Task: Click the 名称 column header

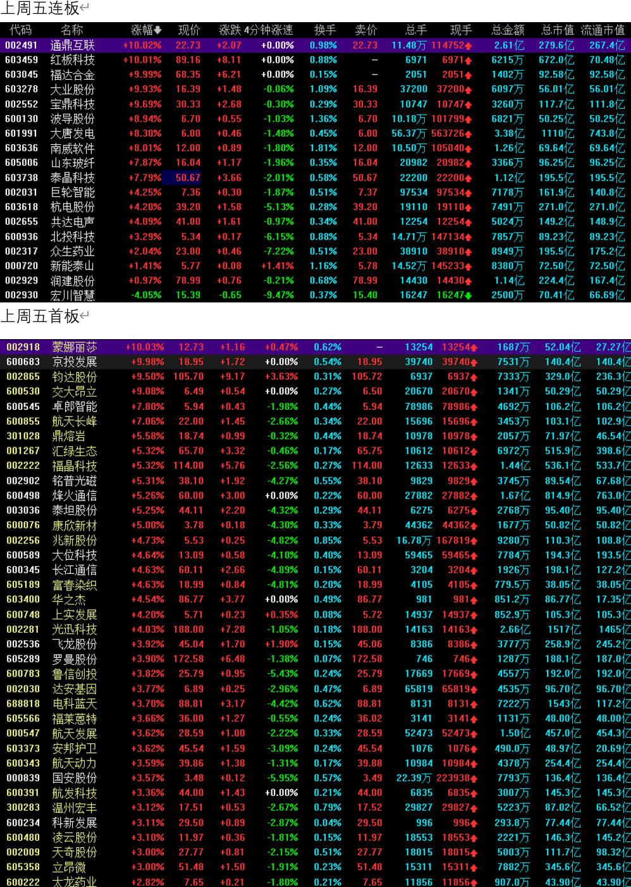Action: click(72, 30)
